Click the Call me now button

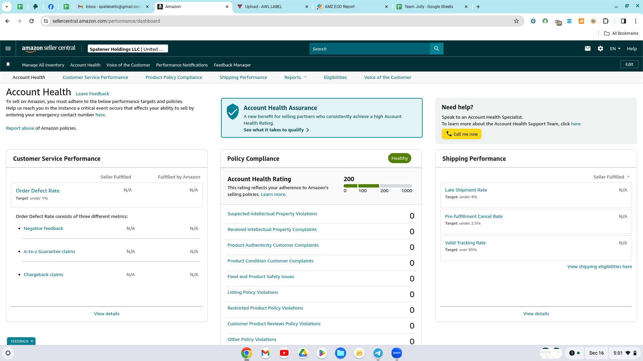coord(461,134)
